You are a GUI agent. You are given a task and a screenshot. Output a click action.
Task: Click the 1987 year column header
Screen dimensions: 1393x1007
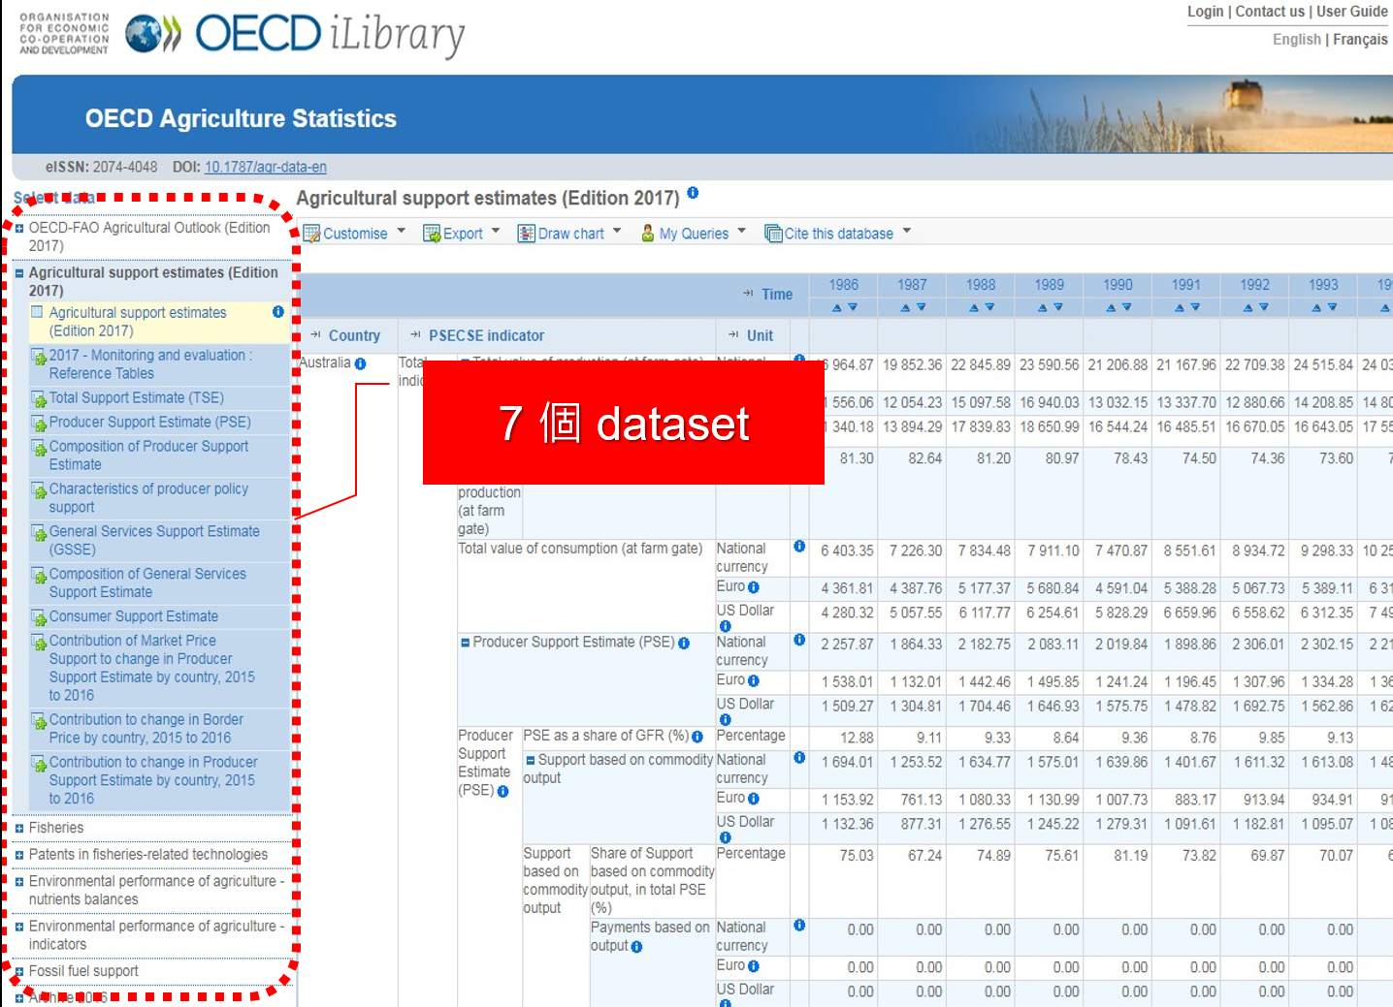[912, 285]
